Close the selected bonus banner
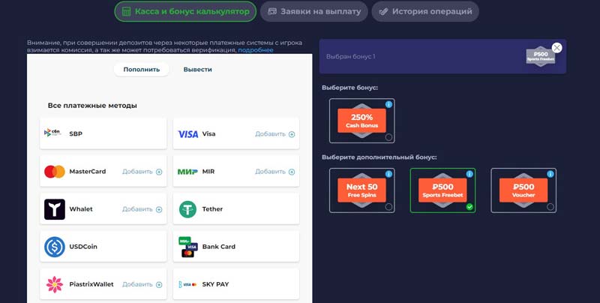 point(556,47)
